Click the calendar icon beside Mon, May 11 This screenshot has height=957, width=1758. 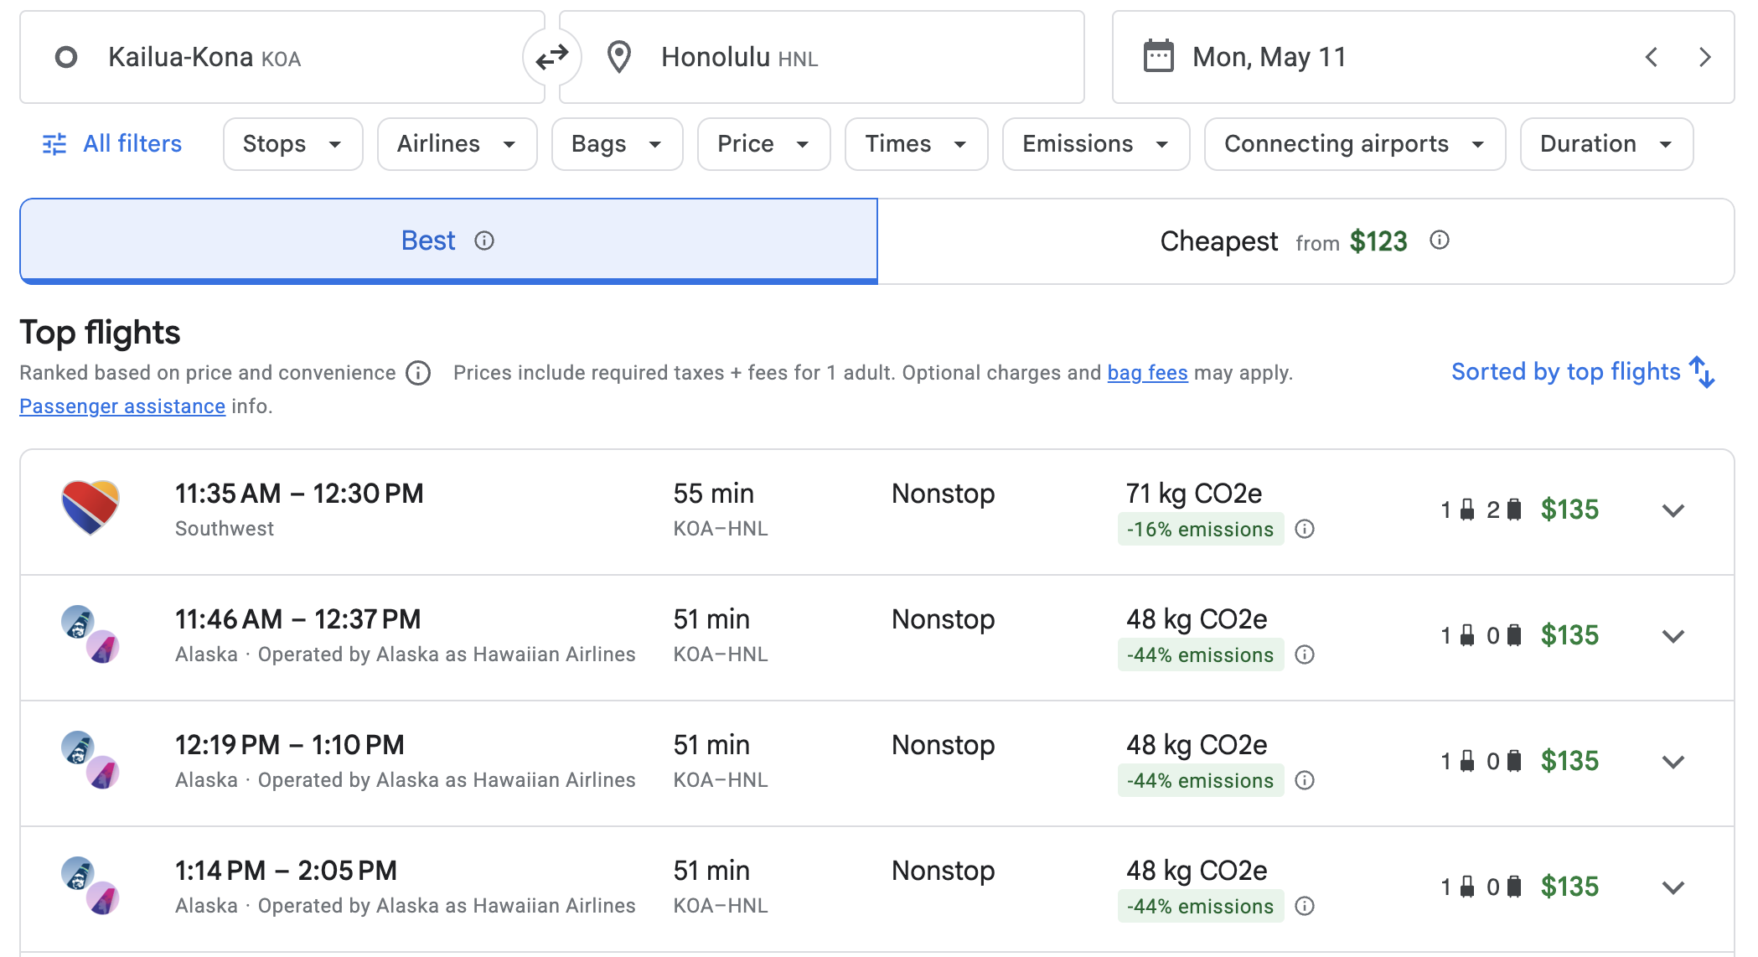point(1159,56)
